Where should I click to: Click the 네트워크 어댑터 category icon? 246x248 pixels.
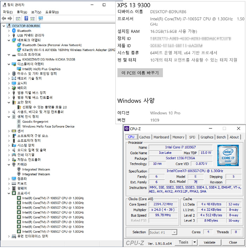click(14, 40)
